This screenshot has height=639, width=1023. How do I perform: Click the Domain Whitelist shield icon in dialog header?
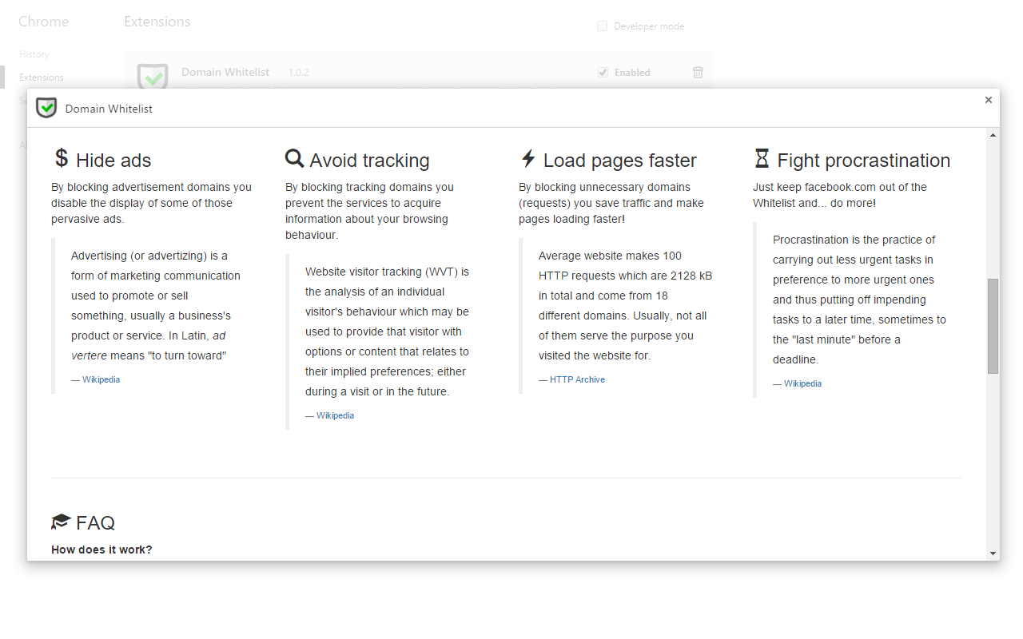(46, 108)
